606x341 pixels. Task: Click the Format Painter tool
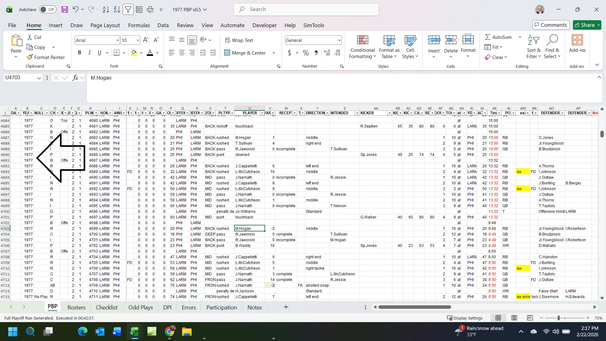pos(46,57)
